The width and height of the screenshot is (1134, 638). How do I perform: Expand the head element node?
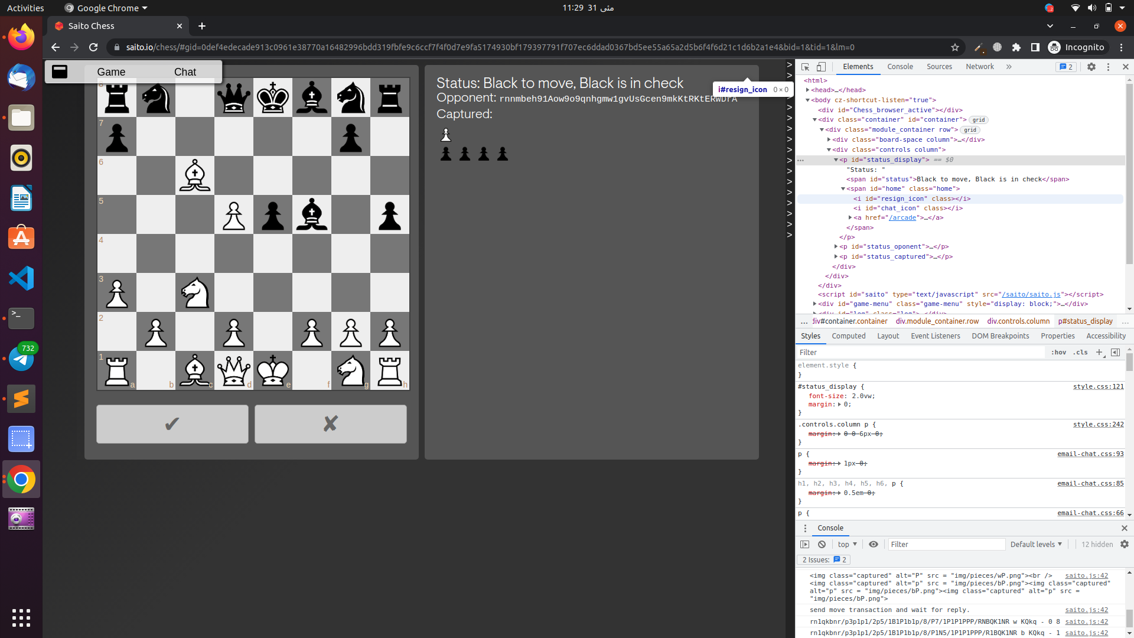pyautogui.click(x=807, y=90)
